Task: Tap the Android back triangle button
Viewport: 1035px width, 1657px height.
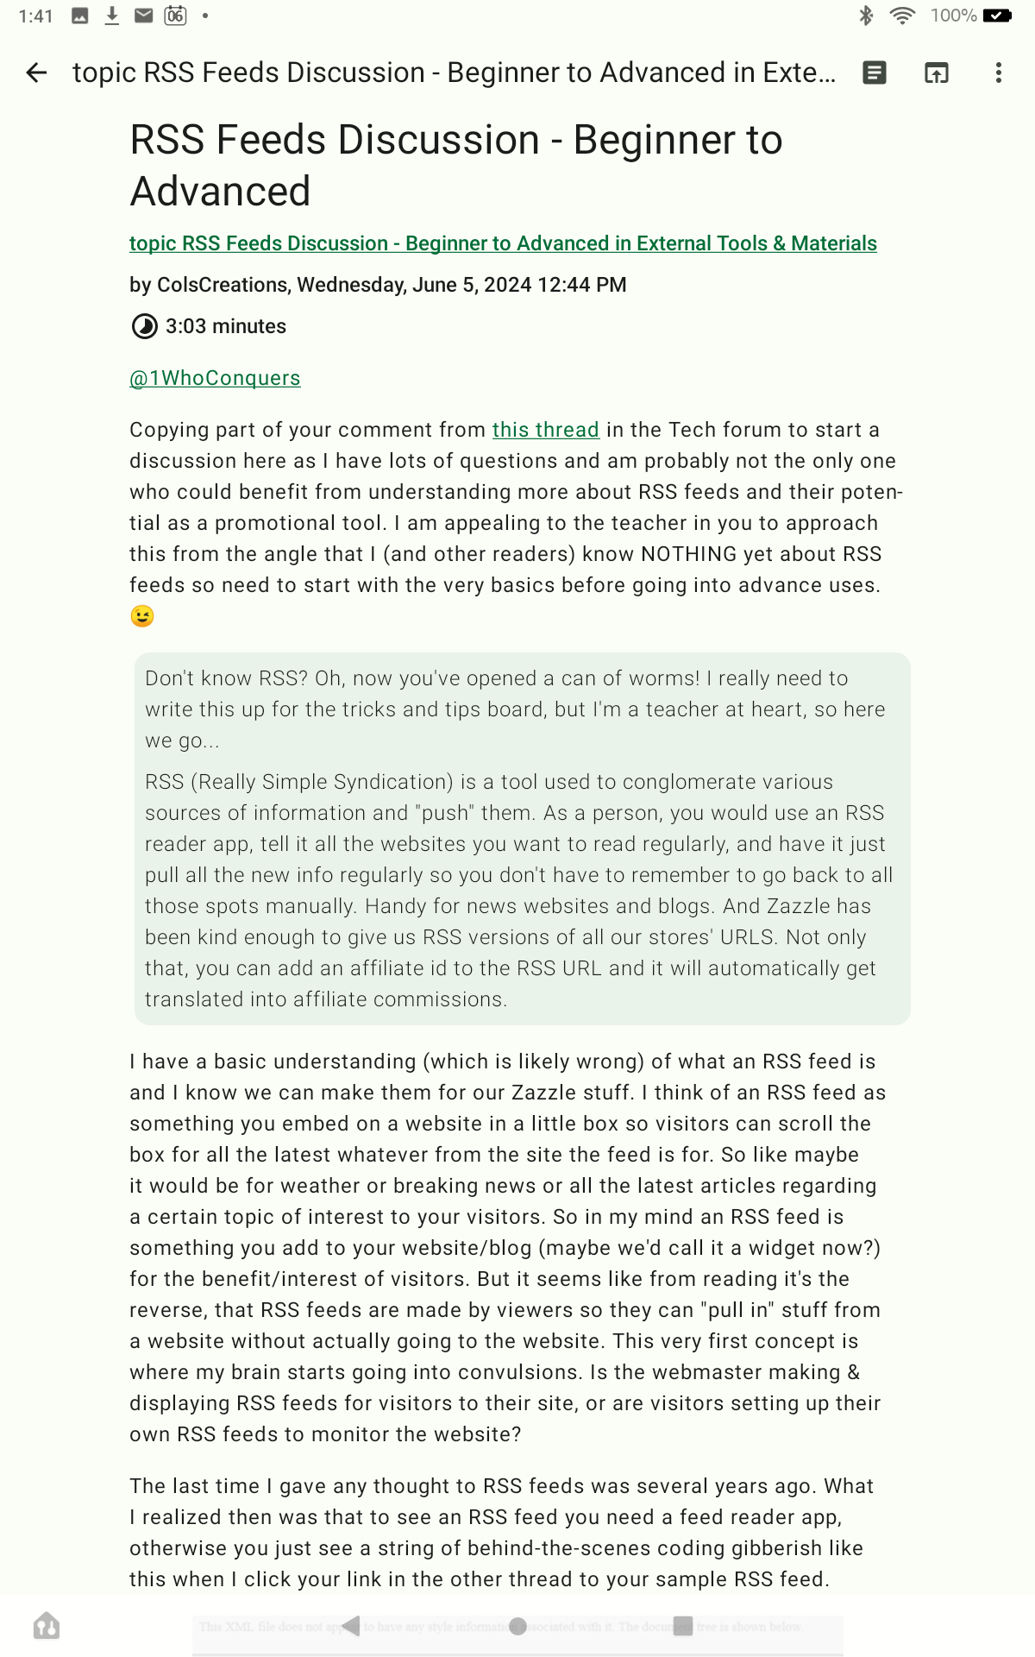Action: [x=350, y=1626]
